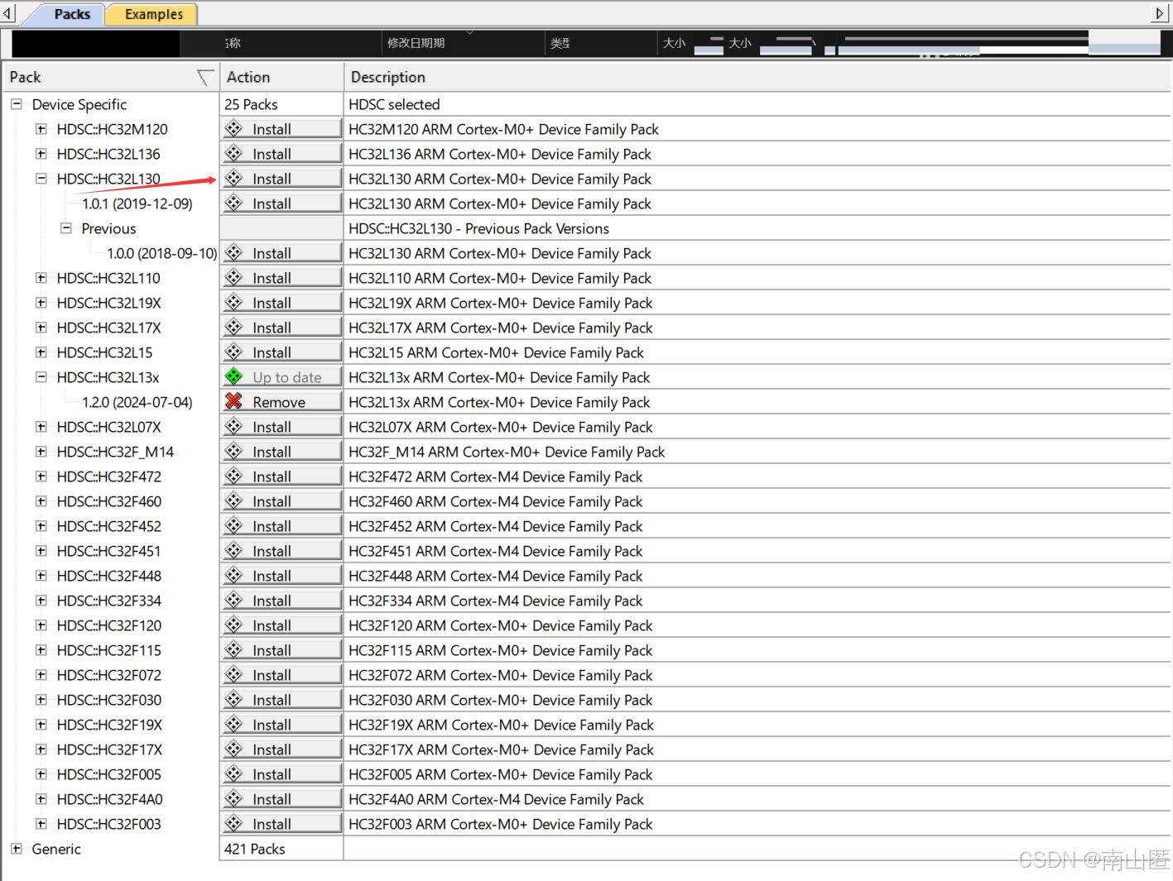Viewport: 1173px width, 881px height.
Task: Click the Pack column header
Action: pos(110,78)
